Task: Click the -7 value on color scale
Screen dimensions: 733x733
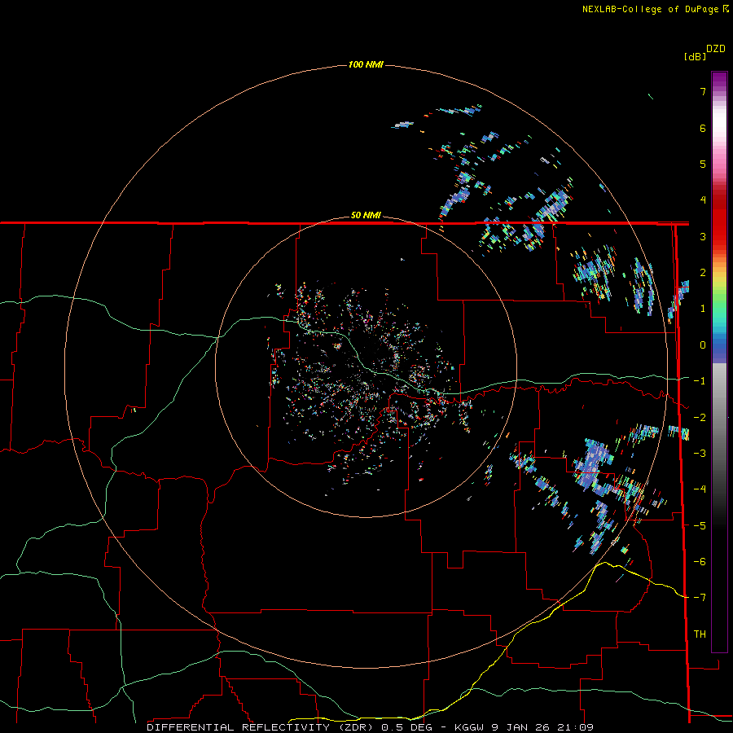Action: tap(700, 598)
